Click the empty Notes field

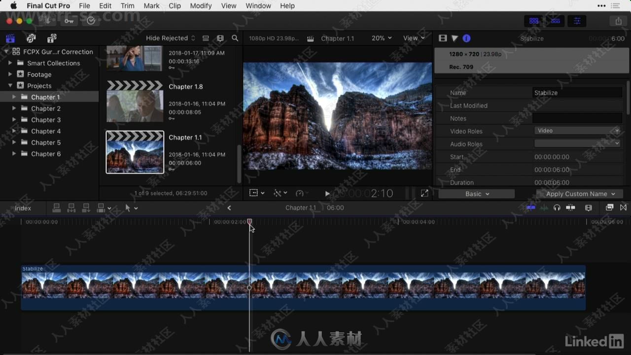tap(577, 118)
